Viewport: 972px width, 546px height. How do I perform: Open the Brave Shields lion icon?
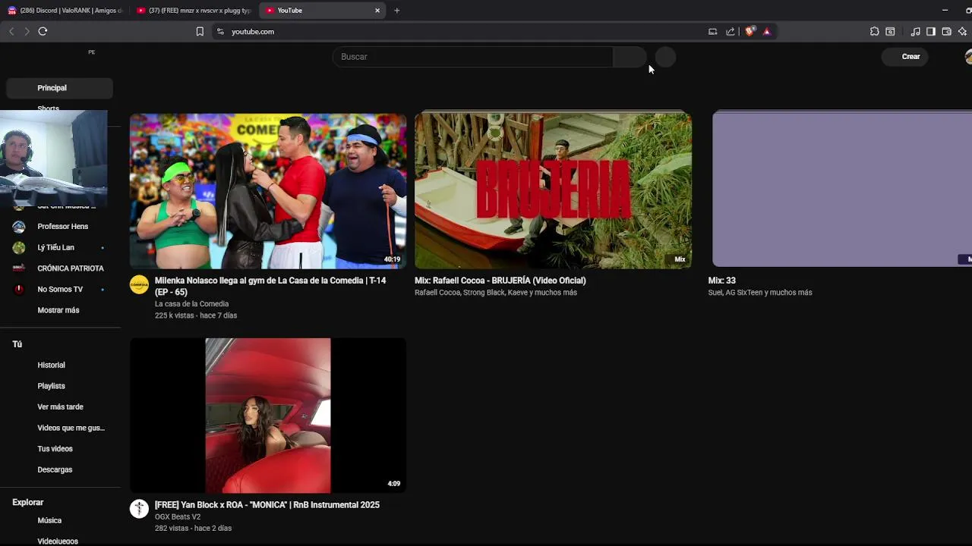point(750,31)
